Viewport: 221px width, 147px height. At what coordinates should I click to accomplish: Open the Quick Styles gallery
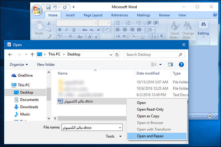coord(175,30)
